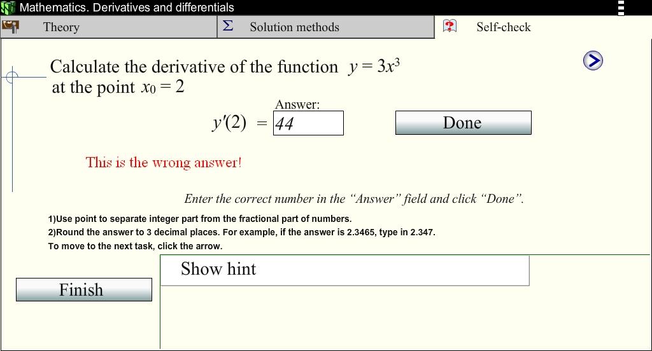Click the 'Answer:' label
The width and height of the screenshot is (652, 351).
coord(297,104)
